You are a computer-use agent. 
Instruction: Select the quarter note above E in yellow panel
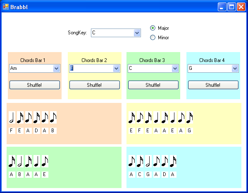point(173,117)
